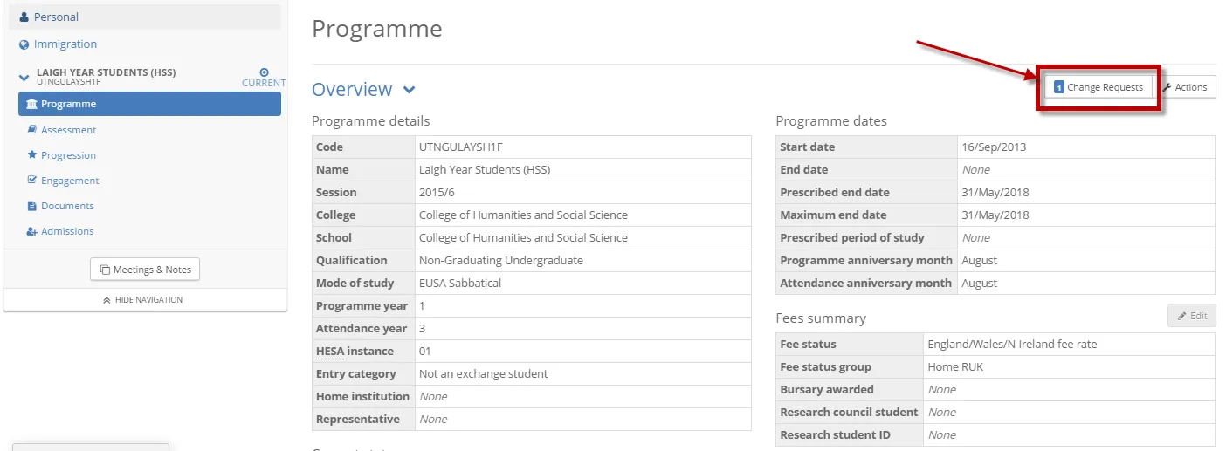Collapse the Laigh Year Students programme group
Image resolution: width=1226 pixels, height=451 pixels.
24,78
